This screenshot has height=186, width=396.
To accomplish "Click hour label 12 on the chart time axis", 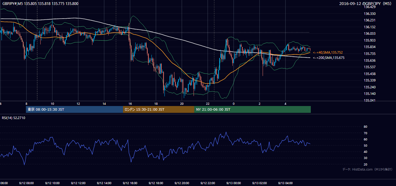I will pyautogui.click(x=78, y=104).
